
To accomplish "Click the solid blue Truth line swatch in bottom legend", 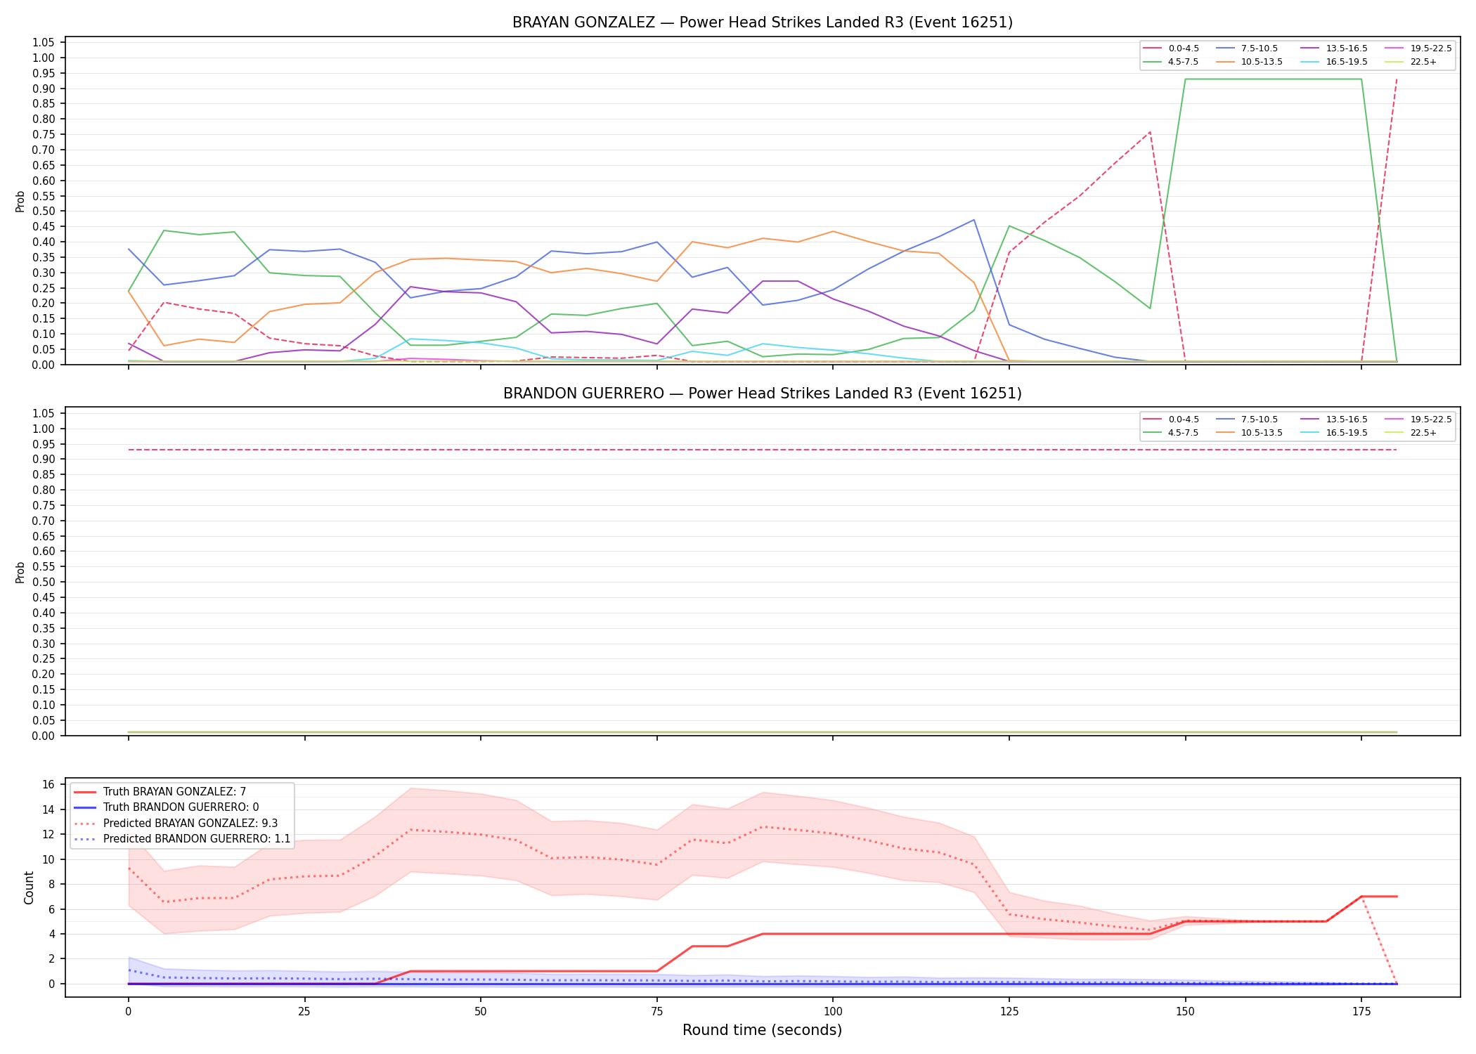I will click(85, 807).
